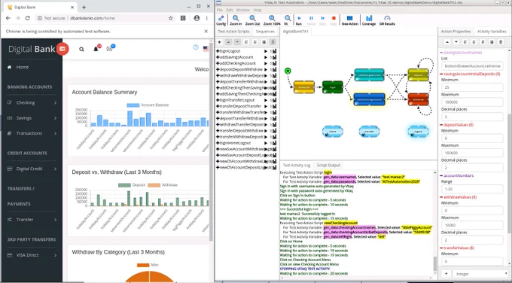The image size is (512, 283).
Task: Switch to the Script Output tab
Action: [x=328, y=165]
